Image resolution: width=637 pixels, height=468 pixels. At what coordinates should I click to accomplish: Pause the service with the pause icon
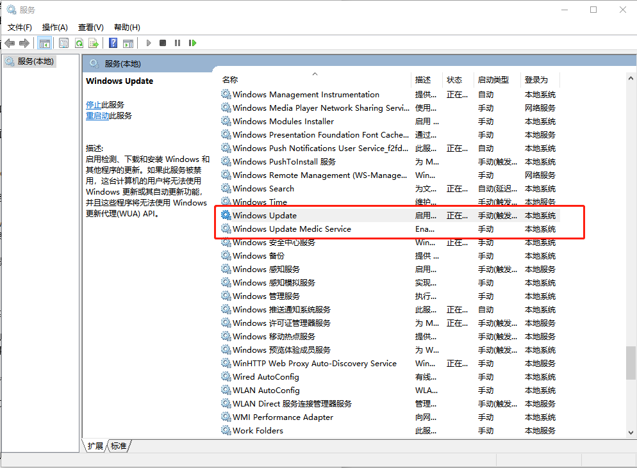[178, 43]
